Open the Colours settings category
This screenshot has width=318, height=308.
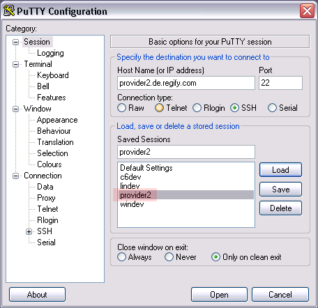tap(50, 164)
